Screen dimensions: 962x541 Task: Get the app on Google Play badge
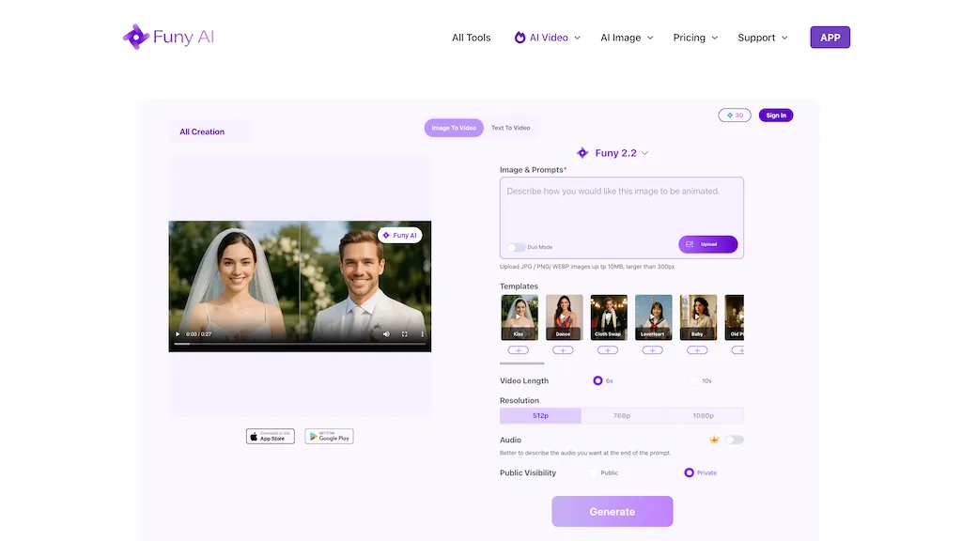pyautogui.click(x=329, y=436)
